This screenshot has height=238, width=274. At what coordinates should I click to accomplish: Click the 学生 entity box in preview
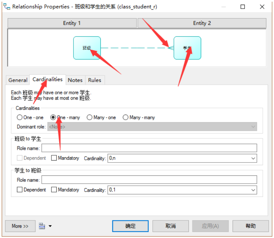187,48
